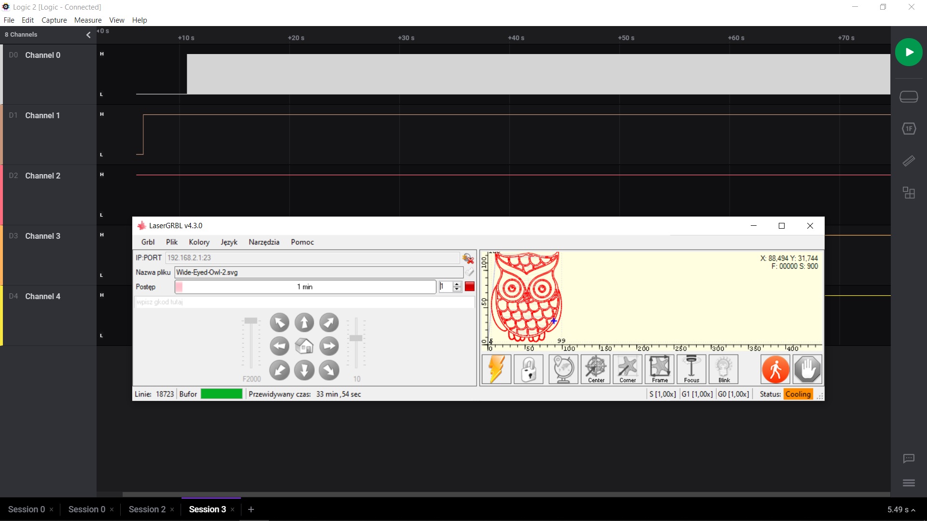Click the home position button
927x521 pixels.
(304, 346)
